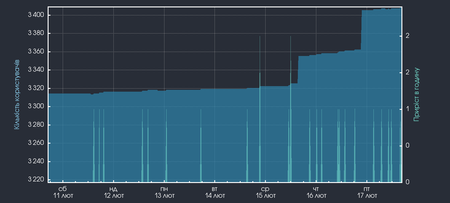This screenshot has width=450, height=203.
Task: Click the 3 320 tick label
Action: 36,88
